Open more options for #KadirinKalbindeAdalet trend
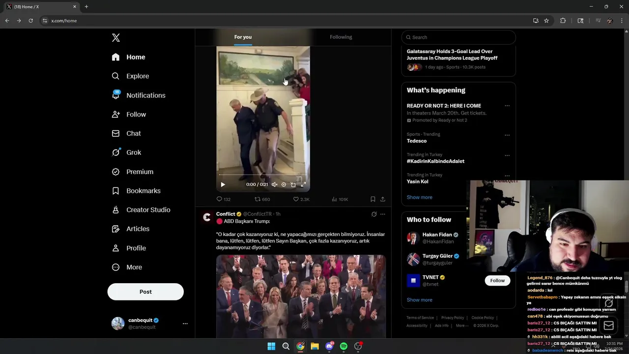This screenshot has height=354, width=629. (507, 155)
